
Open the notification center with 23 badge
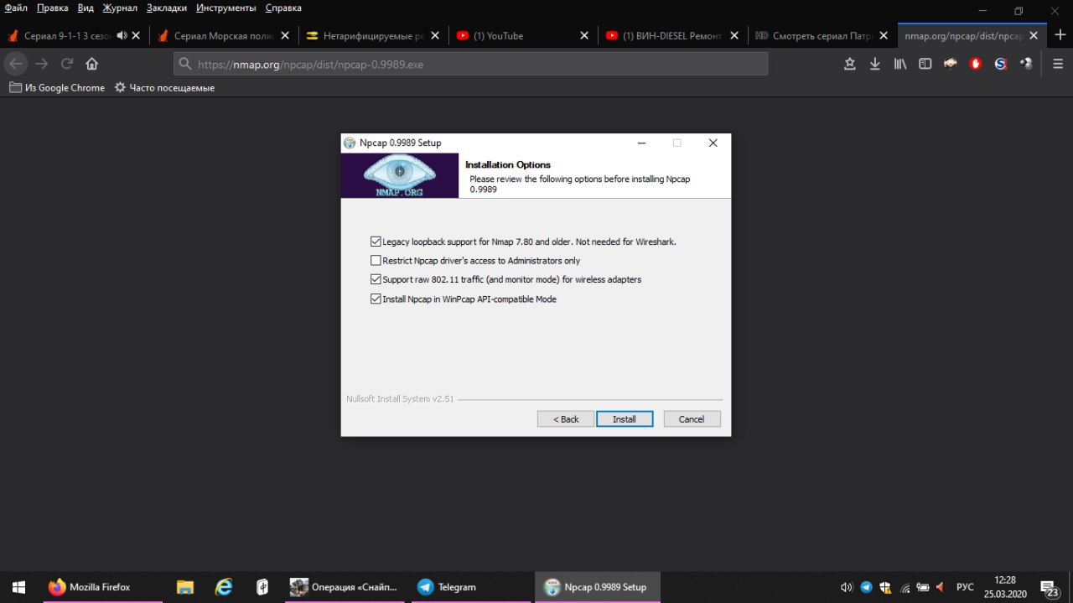pos(1050,587)
